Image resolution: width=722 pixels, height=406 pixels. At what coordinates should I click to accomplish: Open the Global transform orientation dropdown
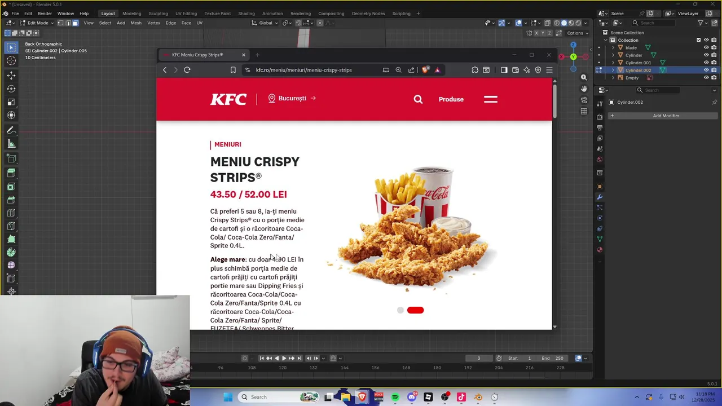(265, 23)
